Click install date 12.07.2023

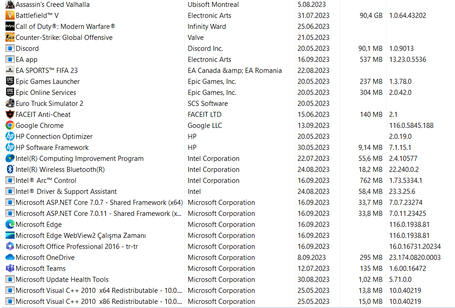click(x=314, y=269)
